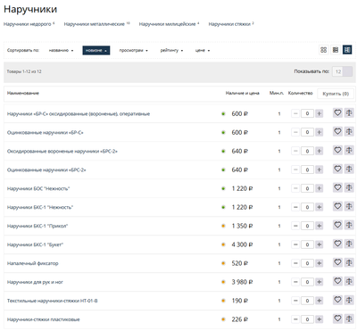Increase quantity for Оксидированные вороненые «БРС-2»

point(320,151)
